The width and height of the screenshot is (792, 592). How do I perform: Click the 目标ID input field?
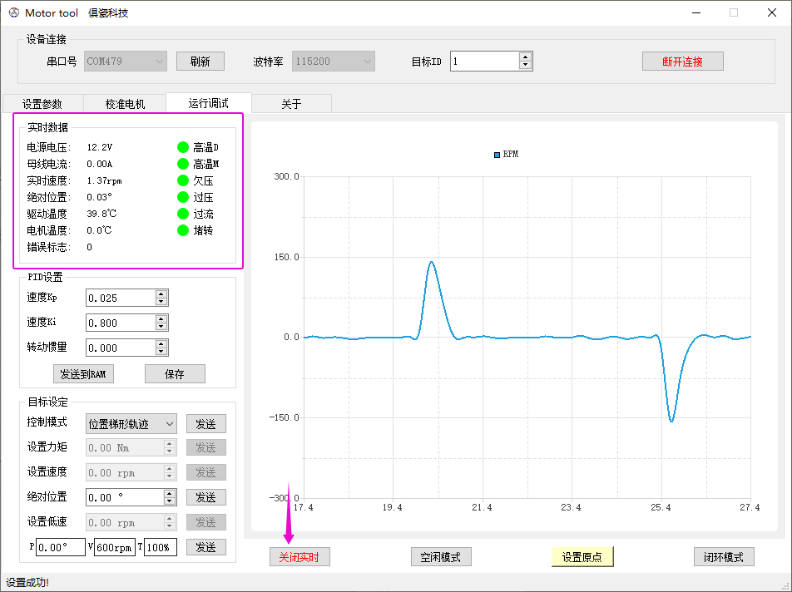click(x=485, y=61)
